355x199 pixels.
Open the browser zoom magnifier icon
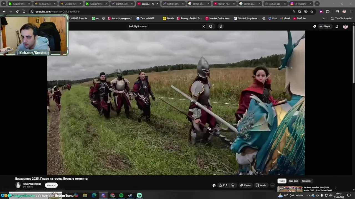point(294,12)
